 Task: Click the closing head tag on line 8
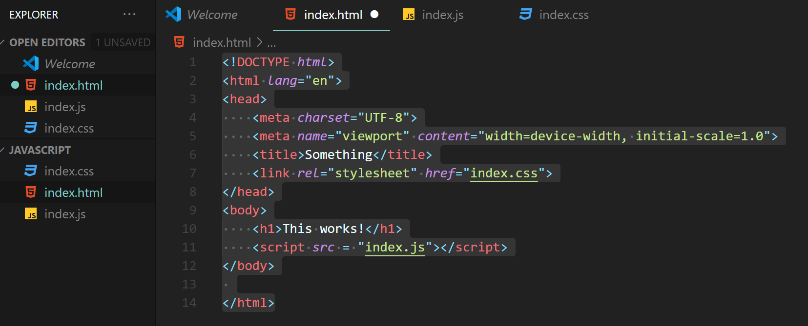point(249,192)
